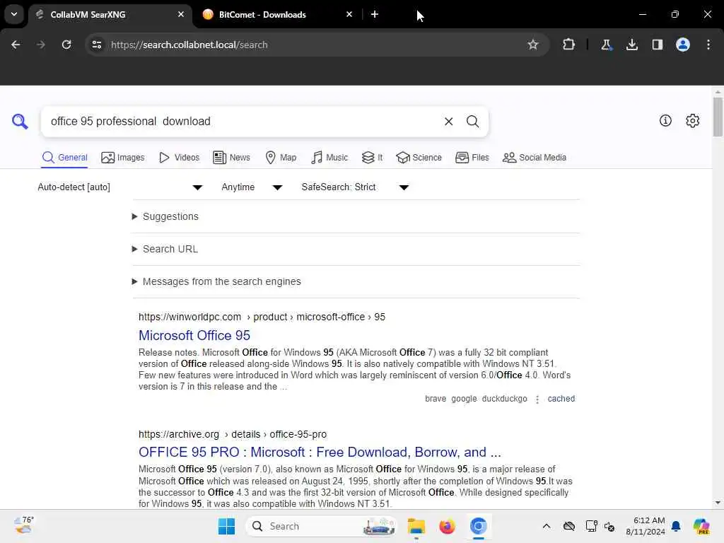724x543 pixels.
Task: Close the BitComet - Downloads tab
Action: (x=349, y=14)
